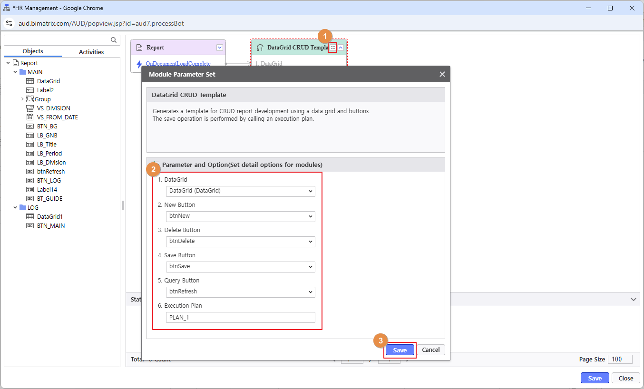Switch to the Activities tab
The height and width of the screenshot is (389, 644).
point(91,52)
